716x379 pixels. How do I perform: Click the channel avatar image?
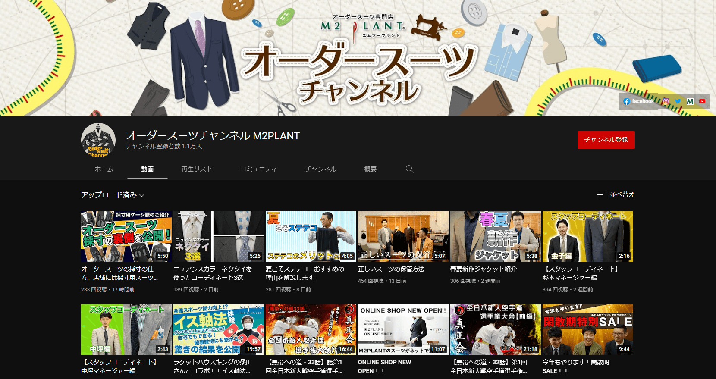click(98, 140)
